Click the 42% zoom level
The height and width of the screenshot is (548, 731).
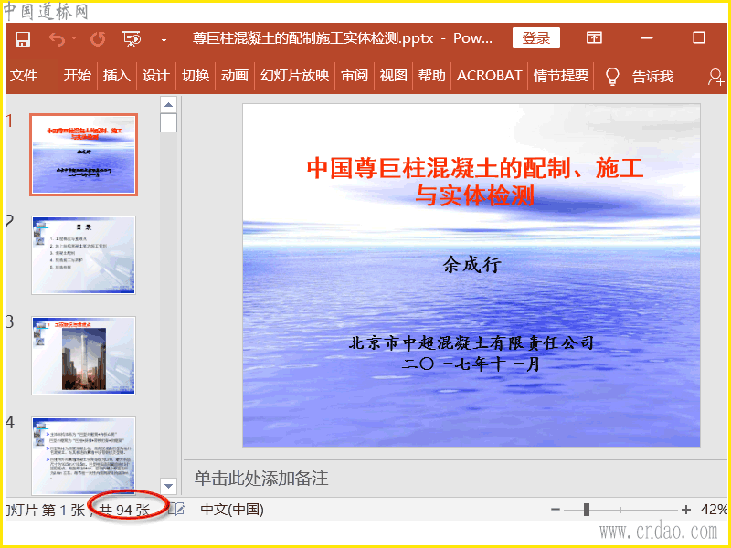pos(714,510)
